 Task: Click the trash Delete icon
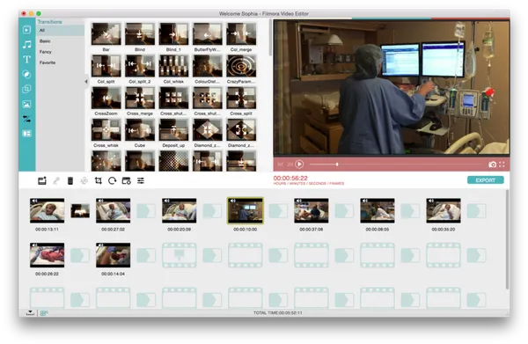[70, 180]
